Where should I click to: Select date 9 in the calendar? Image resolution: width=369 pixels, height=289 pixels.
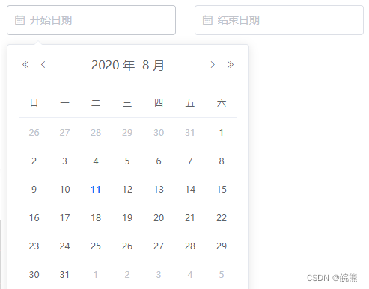click(34, 190)
